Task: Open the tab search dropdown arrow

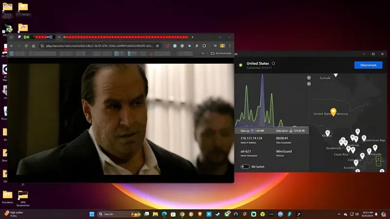Action: click(x=11, y=37)
